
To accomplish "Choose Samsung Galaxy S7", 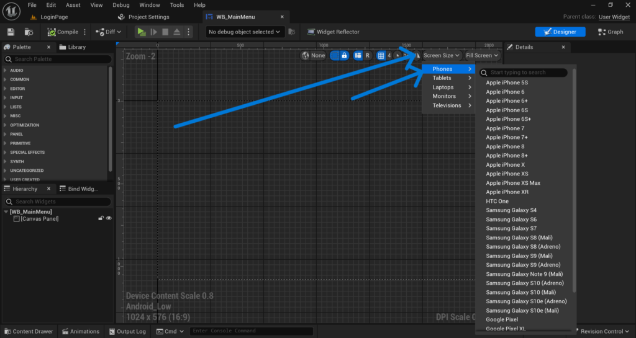I will 511,228.
